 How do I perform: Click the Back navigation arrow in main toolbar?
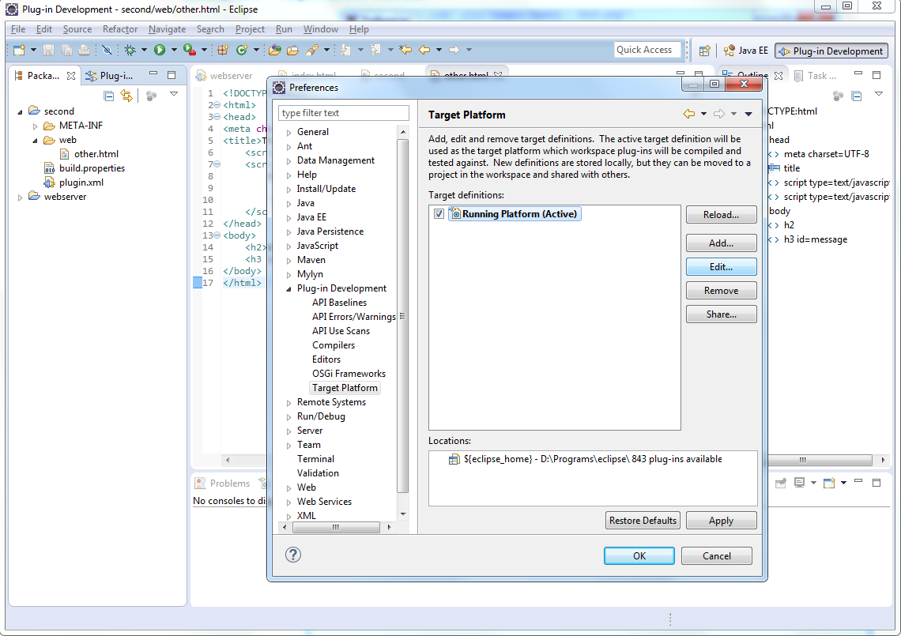424,50
